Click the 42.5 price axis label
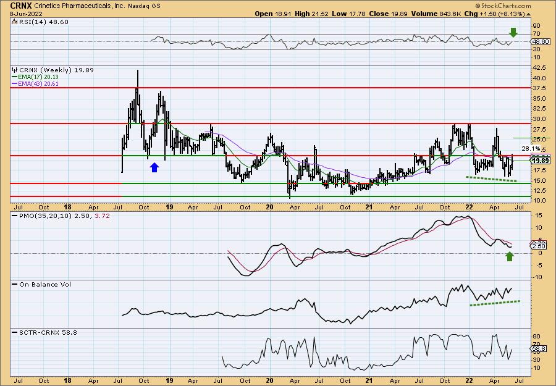The height and width of the screenshot is (386, 556). pos(539,67)
